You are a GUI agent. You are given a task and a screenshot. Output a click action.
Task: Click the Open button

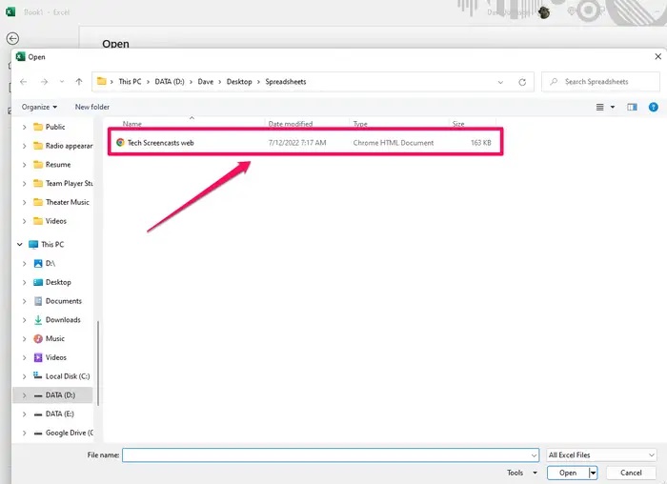click(568, 473)
